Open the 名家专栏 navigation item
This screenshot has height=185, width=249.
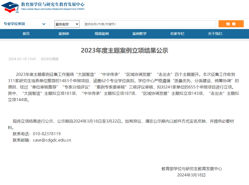(x=177, y=34)
